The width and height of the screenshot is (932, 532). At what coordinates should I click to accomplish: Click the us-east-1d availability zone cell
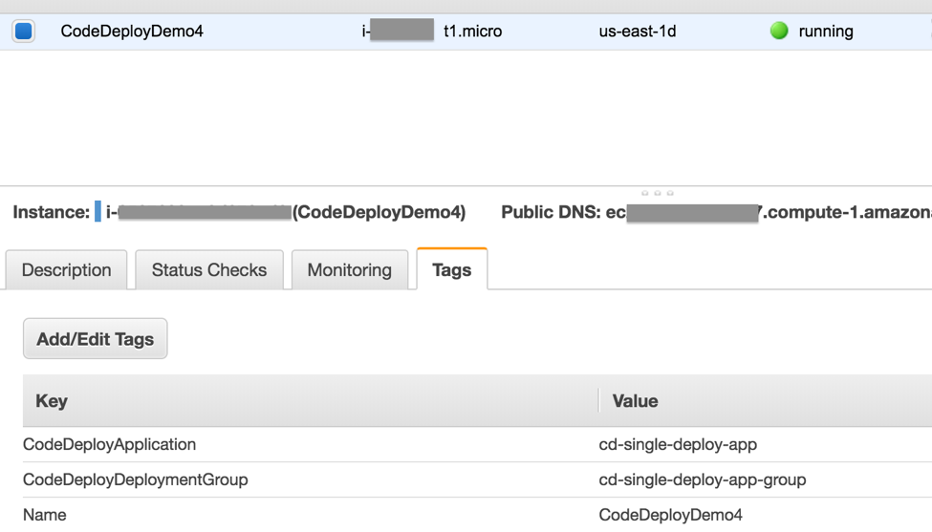[x=637, y=32]
